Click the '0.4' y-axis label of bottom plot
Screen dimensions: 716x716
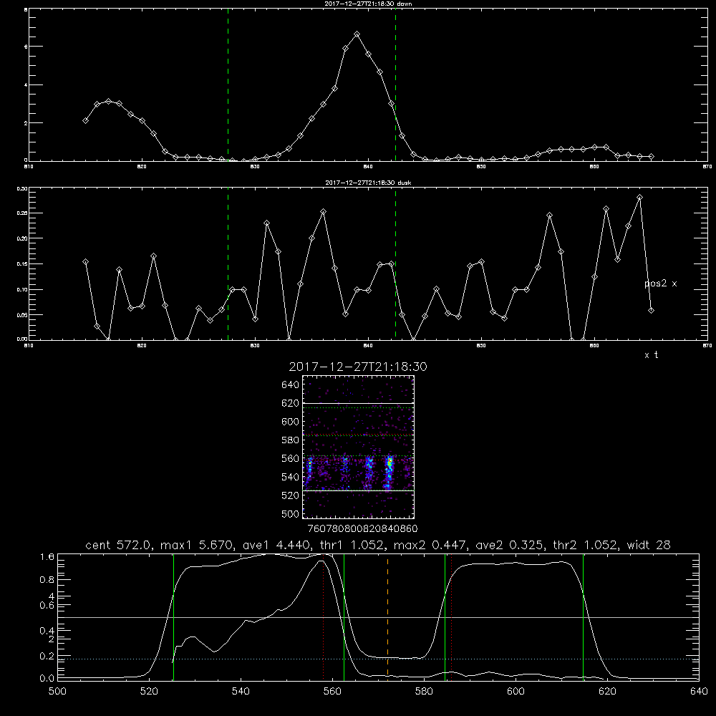(47, 631)
